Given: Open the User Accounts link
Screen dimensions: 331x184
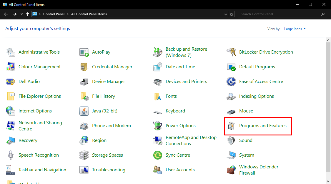Looking at the screenshot, I should click(180, 170).
